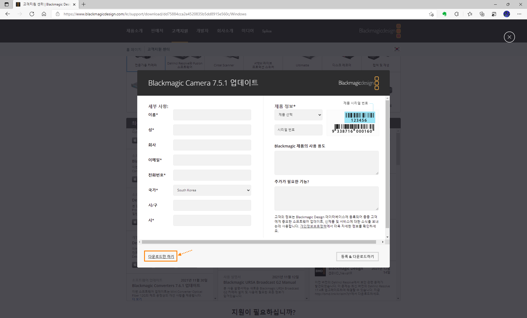Click the 회사 company field
527x318 pixels.
pyautogui.click(x=212, y=145)
